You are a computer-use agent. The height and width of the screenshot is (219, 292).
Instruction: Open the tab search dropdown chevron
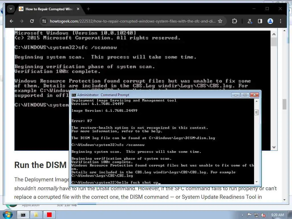click(x=11, y=9)
